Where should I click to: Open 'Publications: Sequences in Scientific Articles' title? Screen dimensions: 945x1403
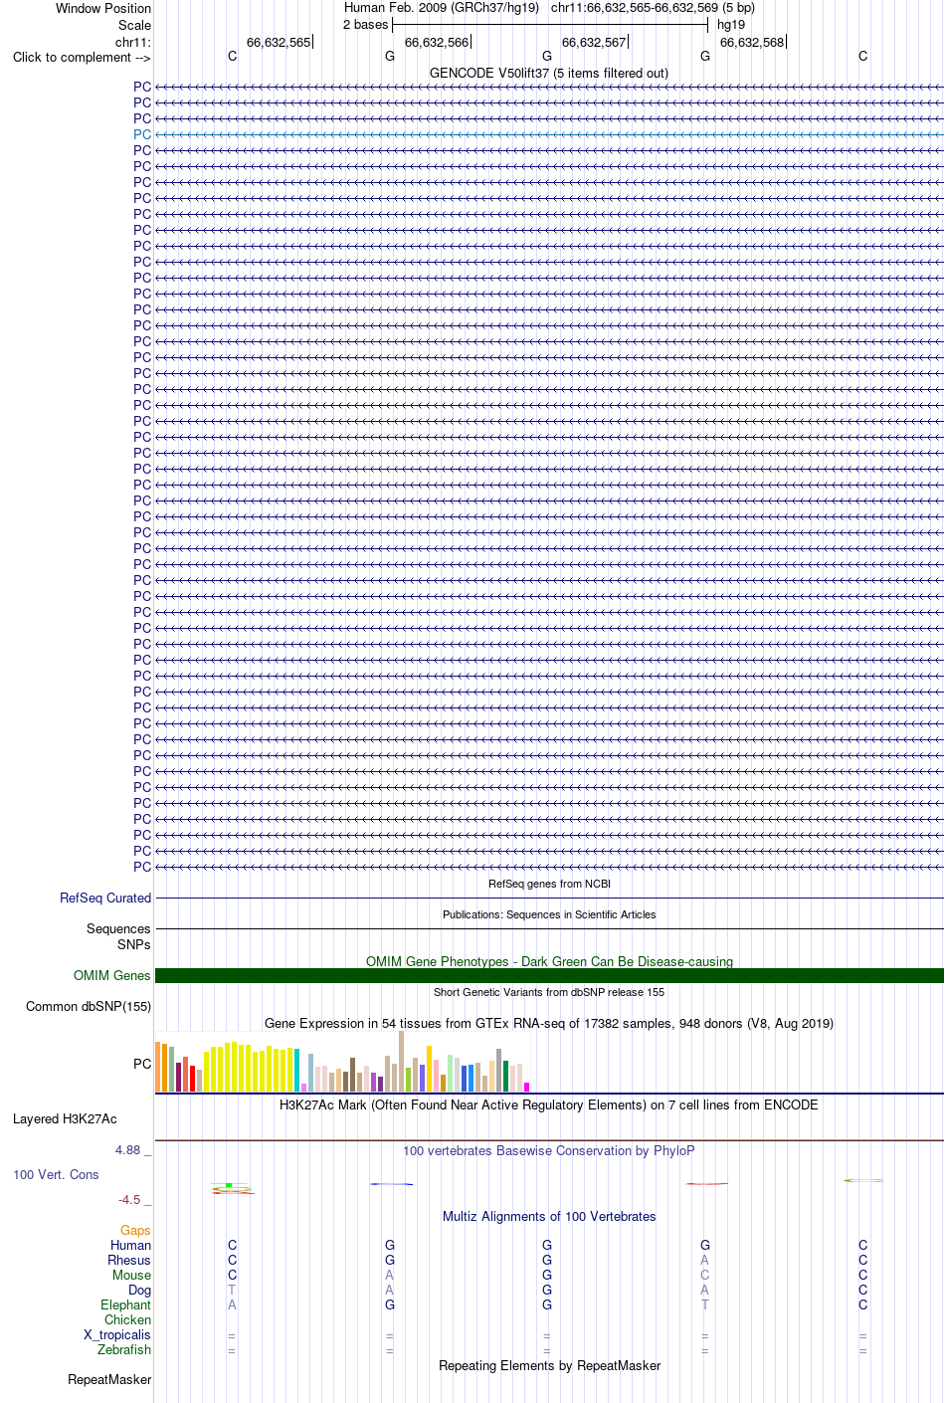pyautogui.click(x=549, y=914)
